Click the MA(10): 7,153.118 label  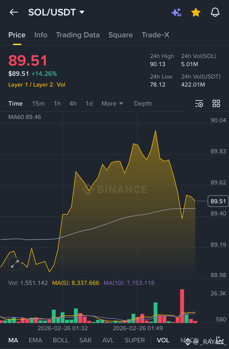[x=129, y=283]
